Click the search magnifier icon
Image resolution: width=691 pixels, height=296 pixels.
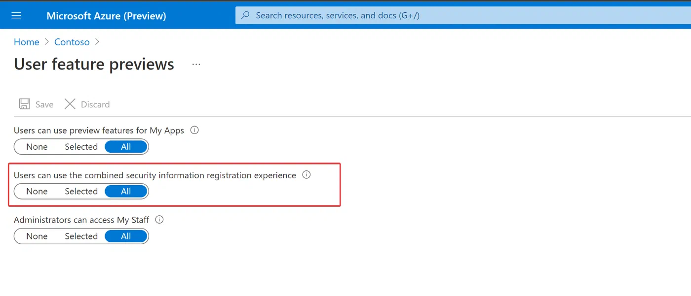[x=245, y=15]
